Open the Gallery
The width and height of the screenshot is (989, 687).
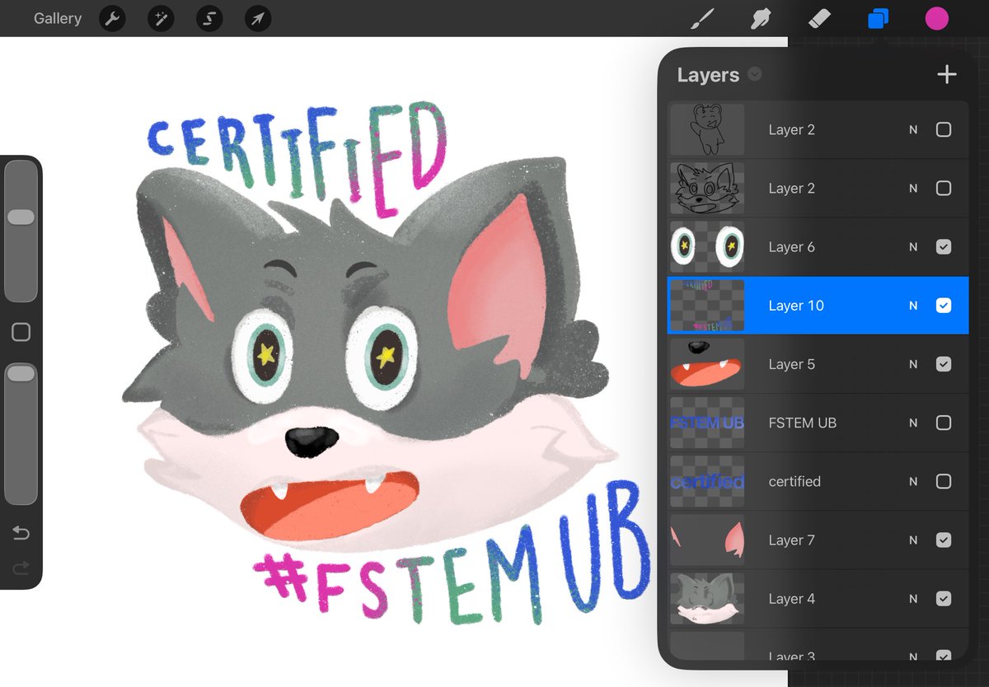(x=58, y=18)
